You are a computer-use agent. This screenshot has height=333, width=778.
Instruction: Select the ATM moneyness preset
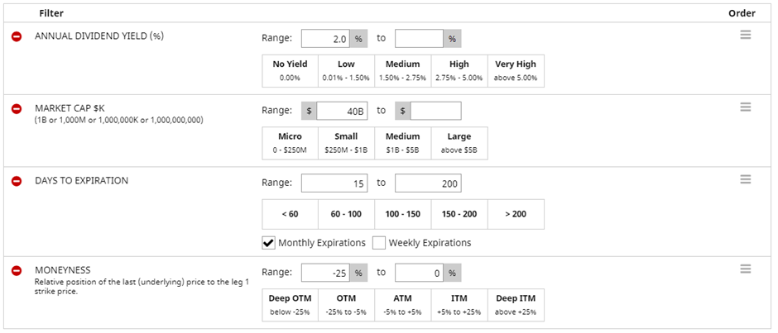[402, 304]
